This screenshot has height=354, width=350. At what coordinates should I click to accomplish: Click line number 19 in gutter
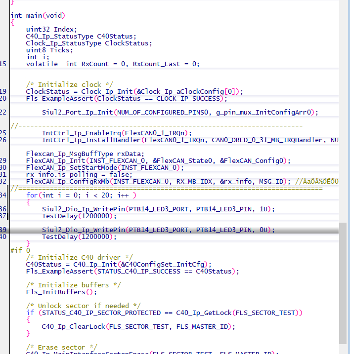pos(3,91)
